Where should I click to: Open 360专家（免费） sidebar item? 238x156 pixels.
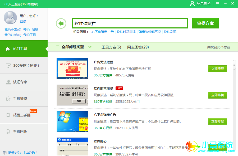pos(24,65)
